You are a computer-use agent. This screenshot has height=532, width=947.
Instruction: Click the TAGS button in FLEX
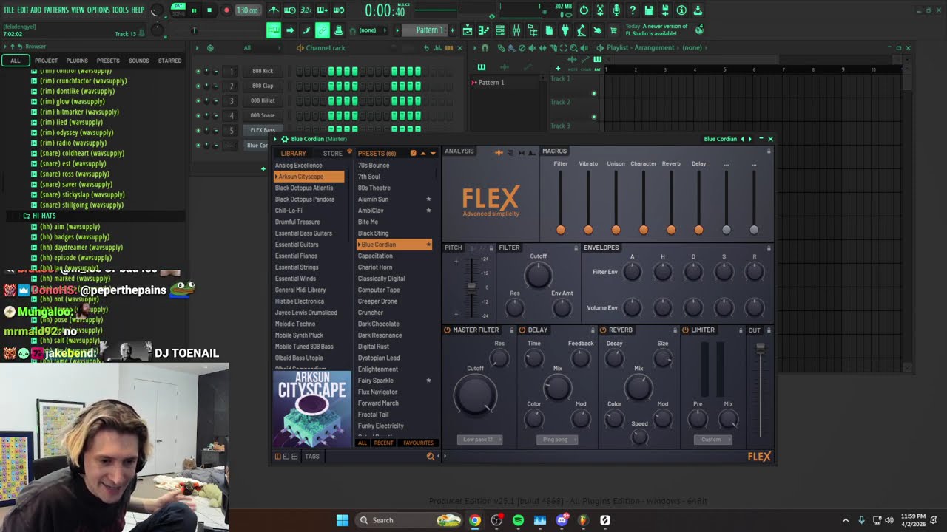click(312, 457)
